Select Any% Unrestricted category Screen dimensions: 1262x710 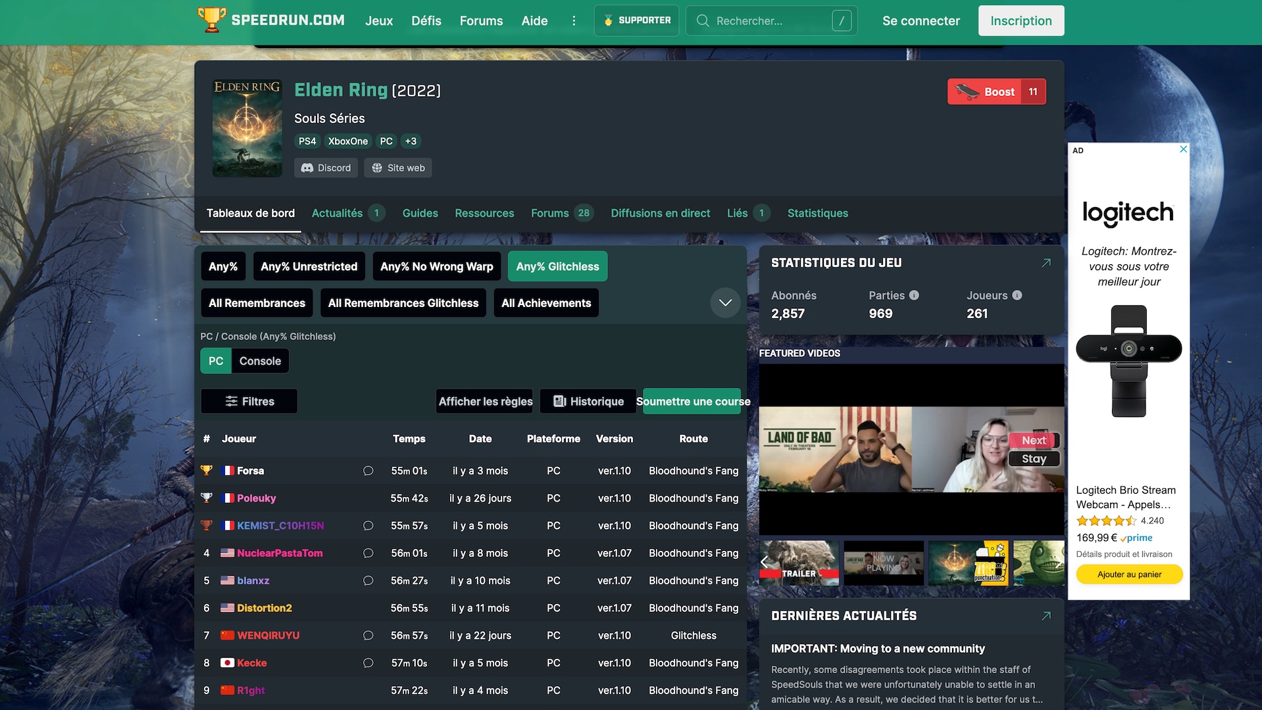point(309,266)
